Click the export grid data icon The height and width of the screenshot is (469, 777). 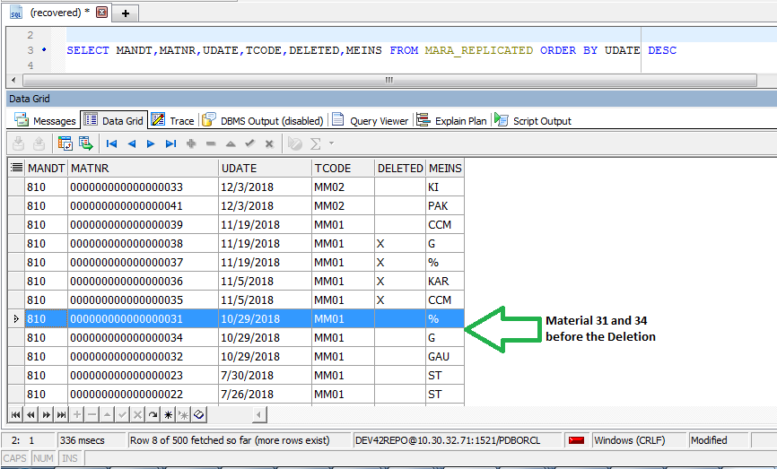(85, 143)
